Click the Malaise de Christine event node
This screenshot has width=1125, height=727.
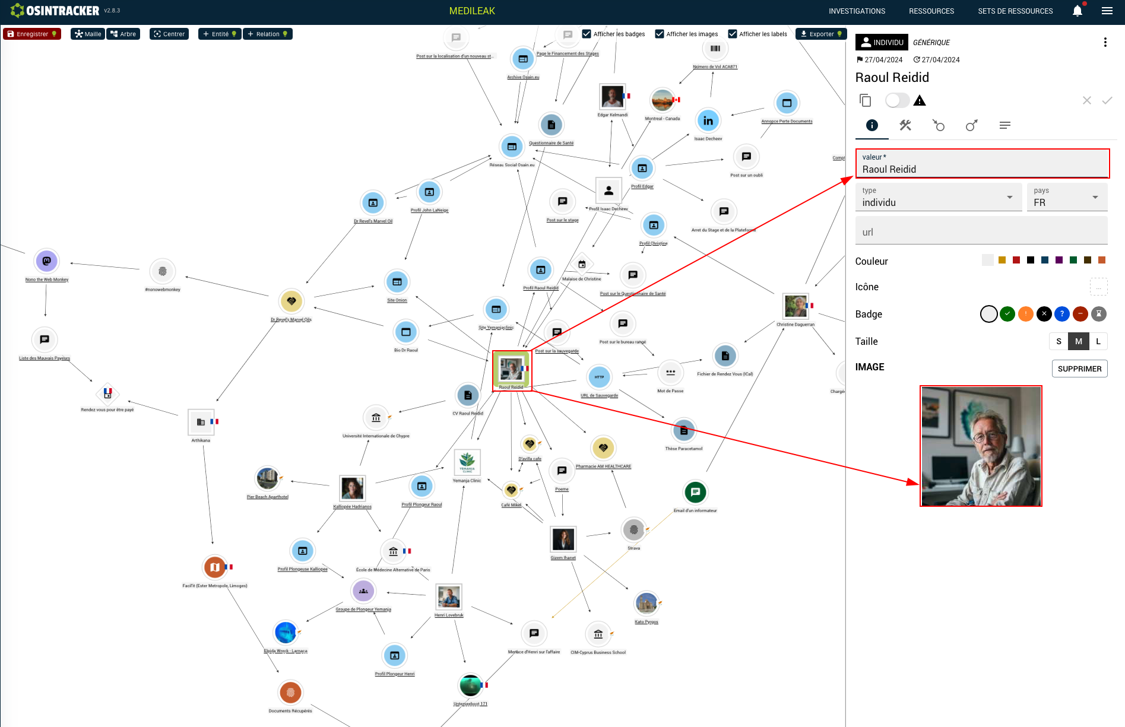point(582,264)
